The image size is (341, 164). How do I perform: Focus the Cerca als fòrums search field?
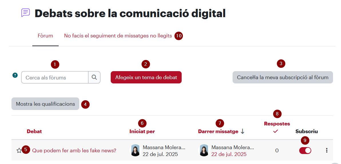tap(55, 77)
